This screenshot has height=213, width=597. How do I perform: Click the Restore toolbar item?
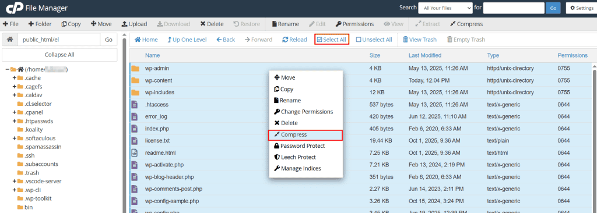coord(247,24)
